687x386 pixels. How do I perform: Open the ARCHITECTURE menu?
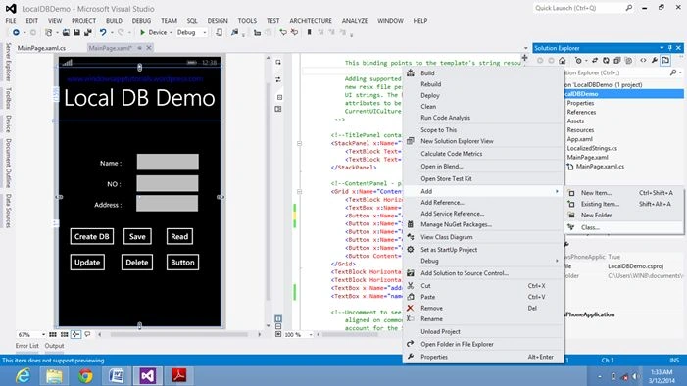coord(311,21)
